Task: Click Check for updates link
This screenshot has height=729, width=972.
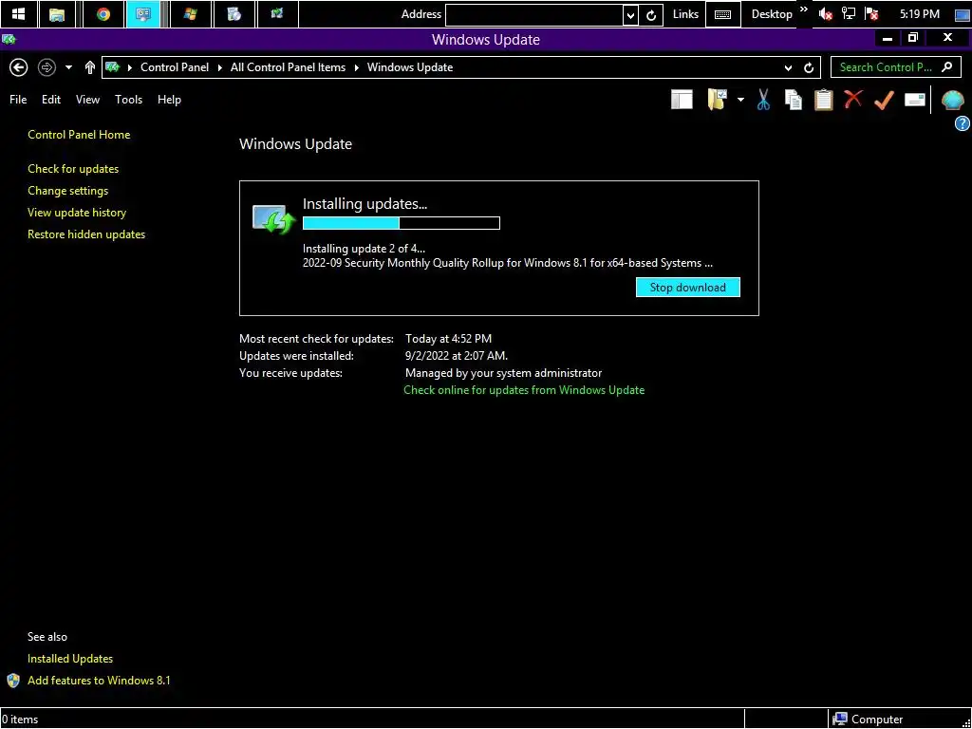Action: [x=73, y=169]
